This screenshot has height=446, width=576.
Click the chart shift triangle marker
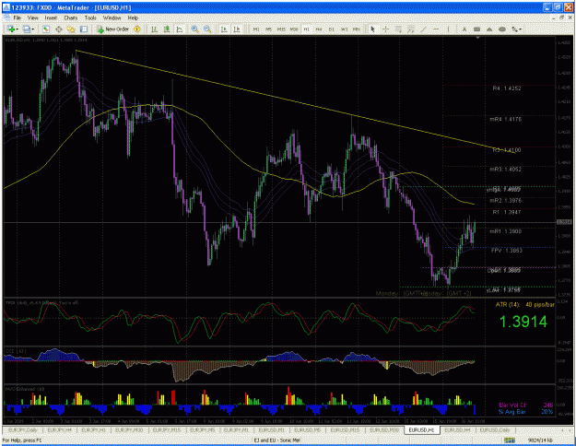pos(477,38)
